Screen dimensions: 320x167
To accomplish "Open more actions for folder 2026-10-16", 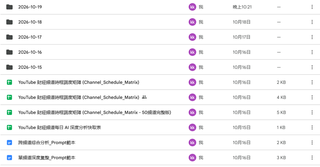I will tap(312, 52).
